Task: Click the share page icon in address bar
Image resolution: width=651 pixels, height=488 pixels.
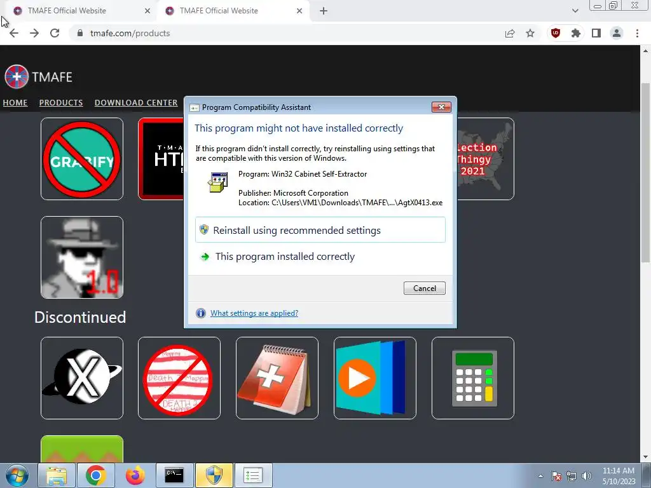Action: (x=510, y=33)
